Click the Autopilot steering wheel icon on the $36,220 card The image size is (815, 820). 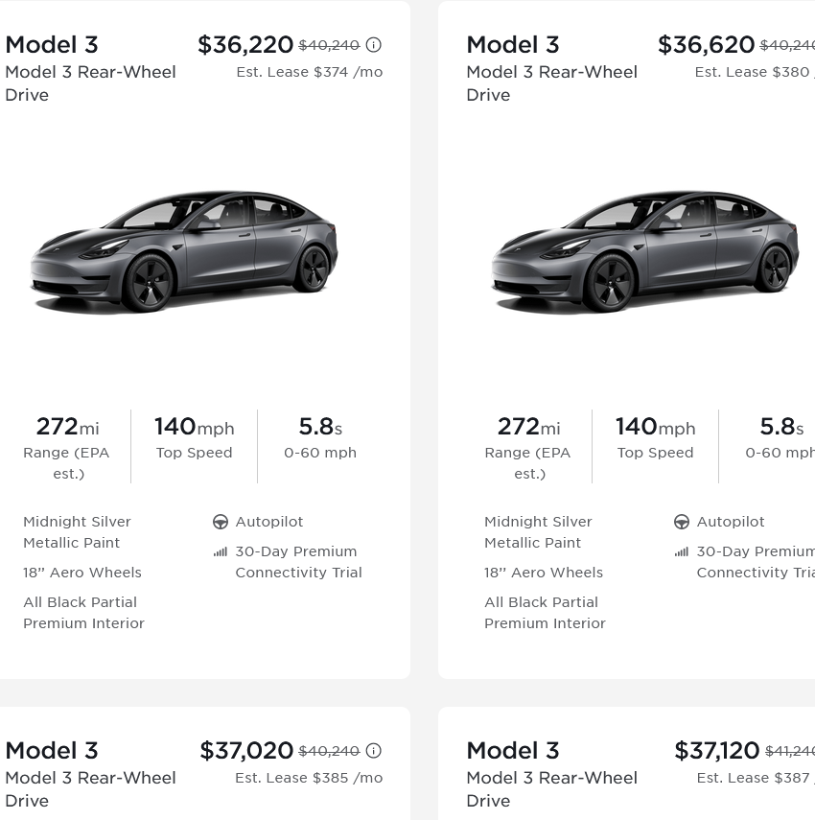[x=221, y=522]
